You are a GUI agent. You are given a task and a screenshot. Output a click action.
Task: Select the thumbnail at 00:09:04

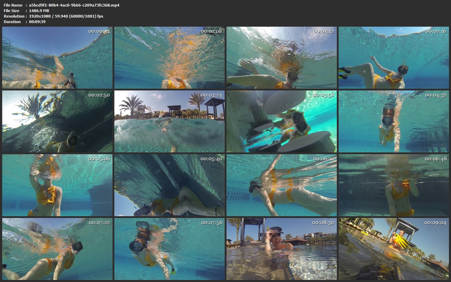tap(394, 249)
